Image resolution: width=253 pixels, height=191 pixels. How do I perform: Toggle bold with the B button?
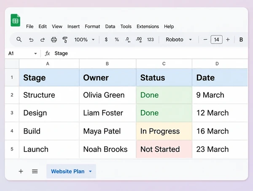point(241,40)
